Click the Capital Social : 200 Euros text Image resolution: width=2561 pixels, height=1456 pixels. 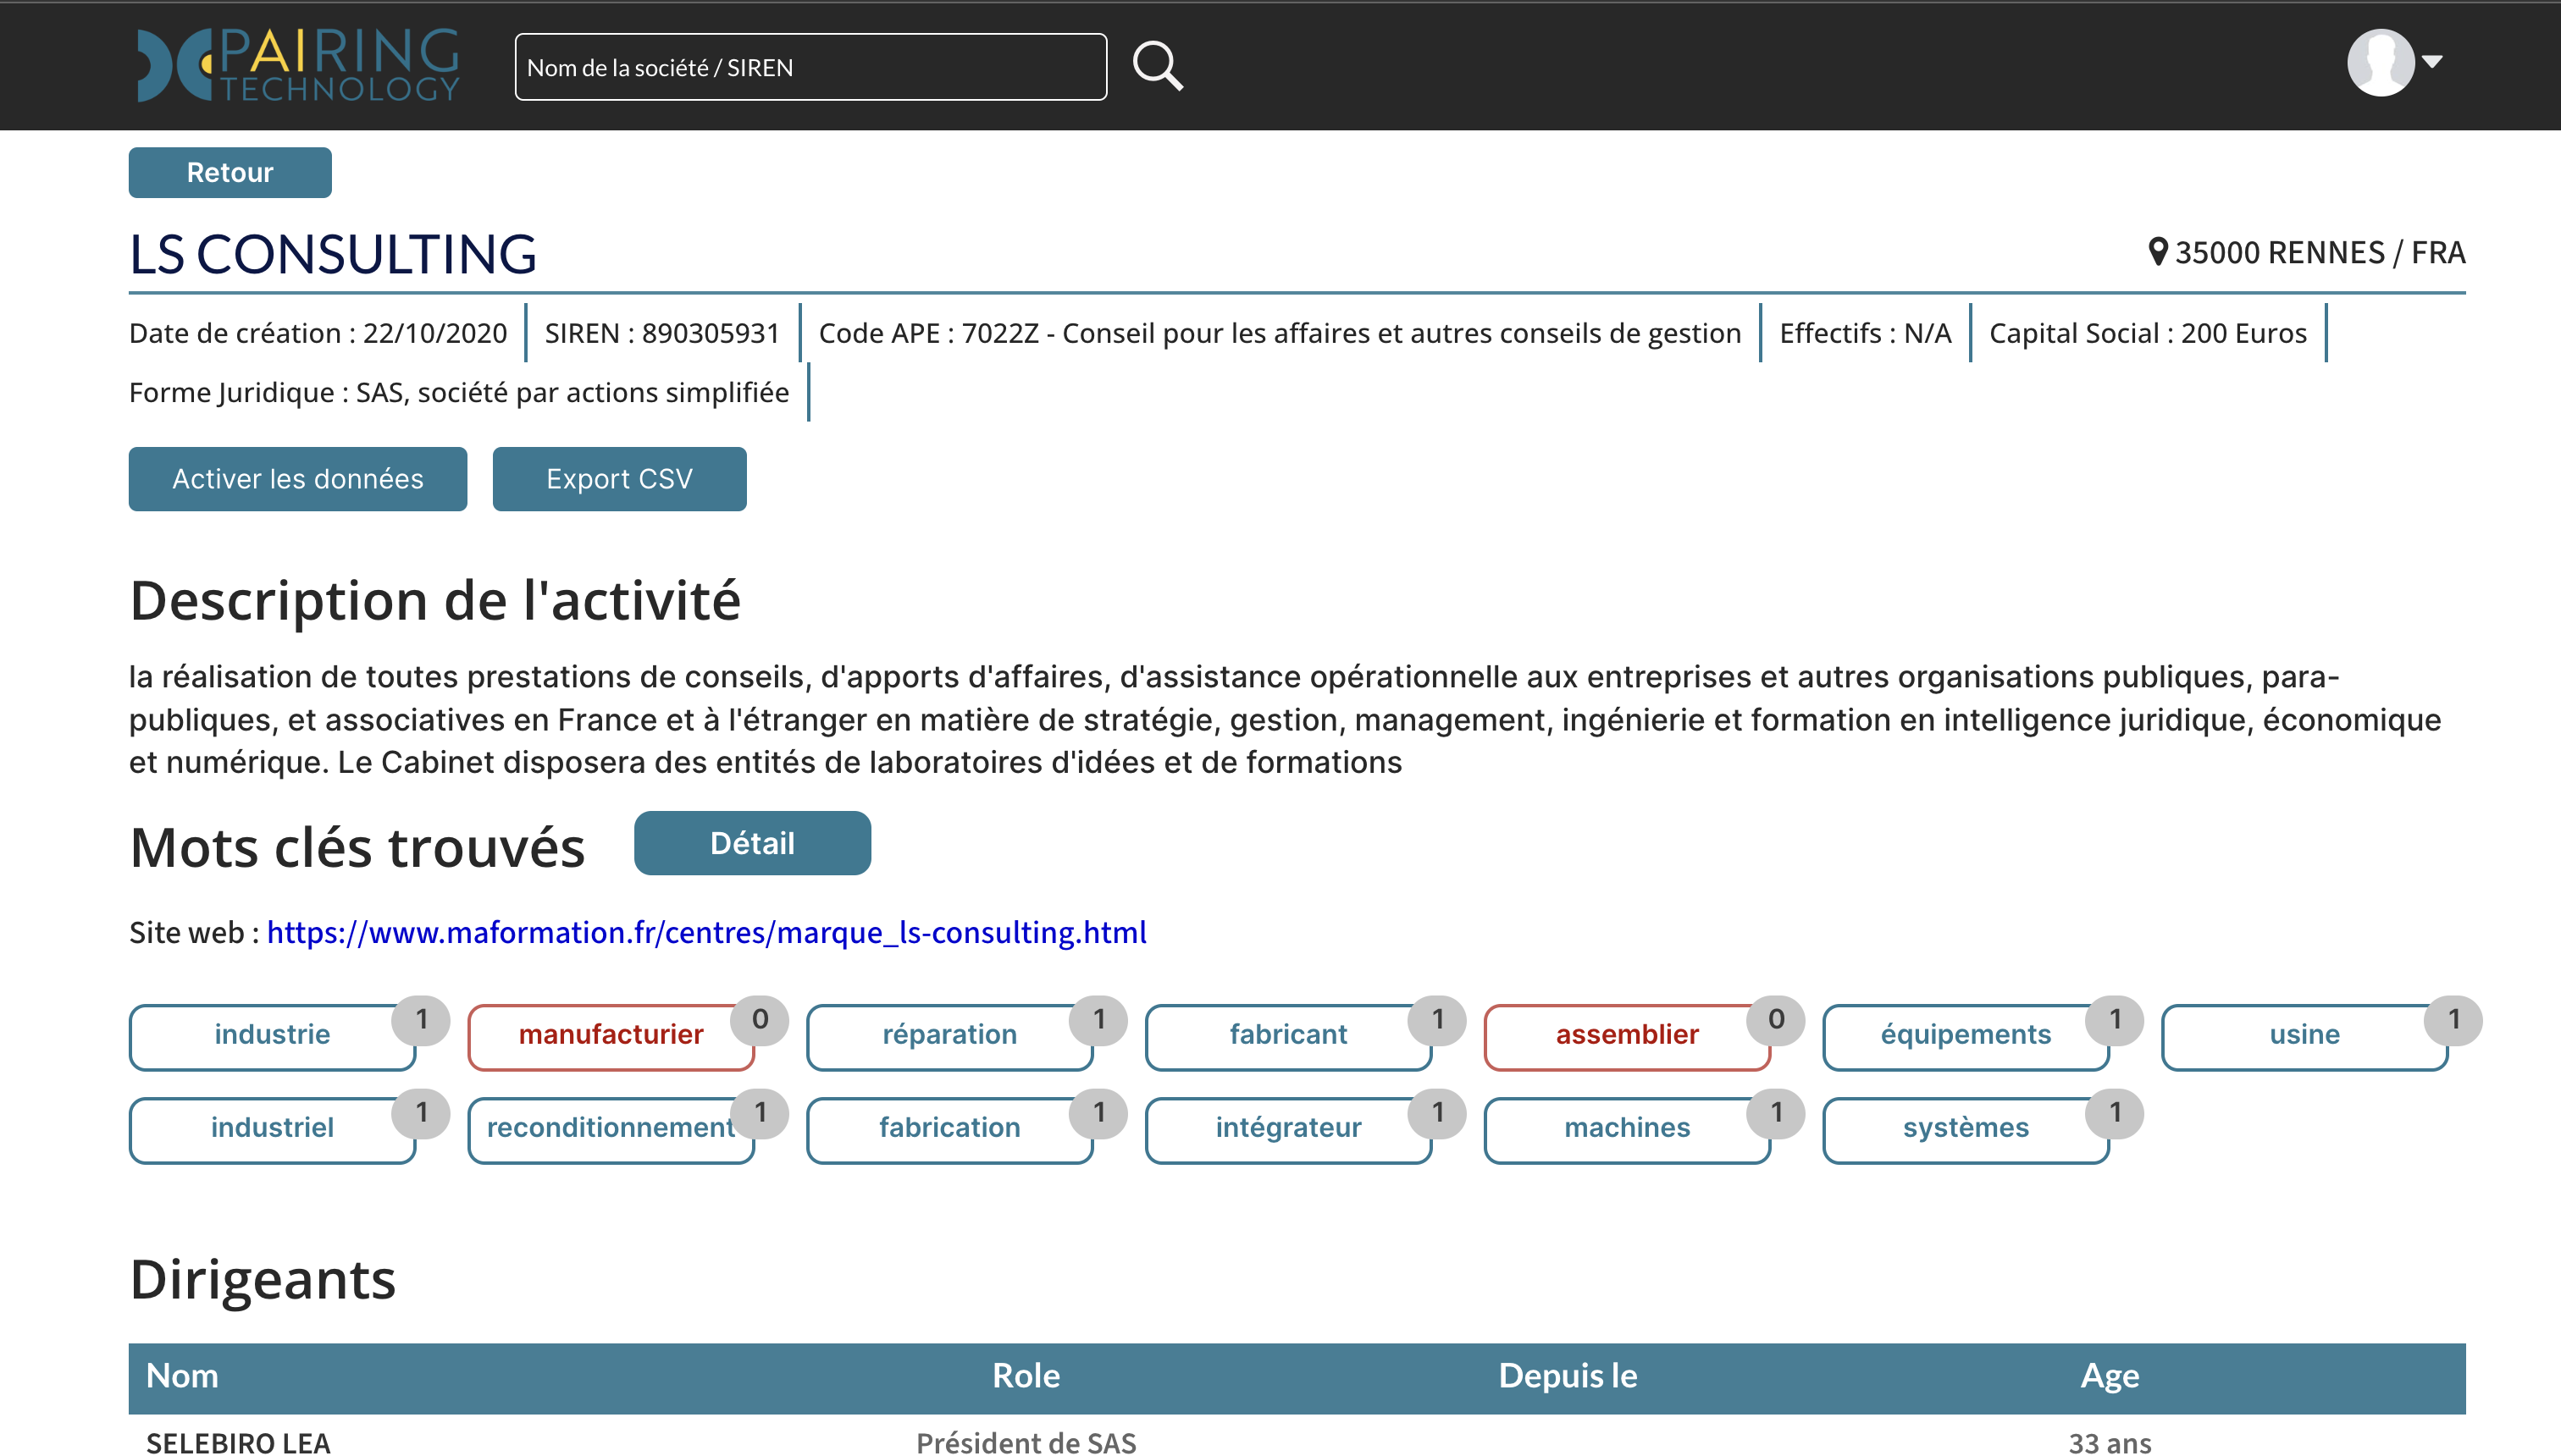click(x=2148, y=333)
